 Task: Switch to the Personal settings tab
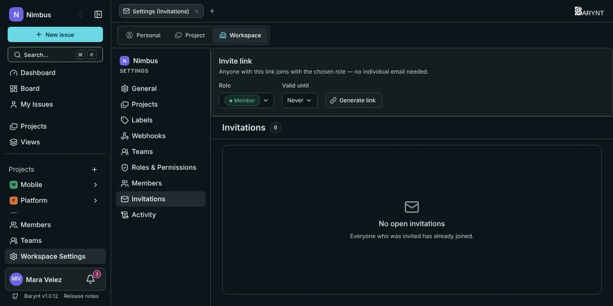coord(143,35)
